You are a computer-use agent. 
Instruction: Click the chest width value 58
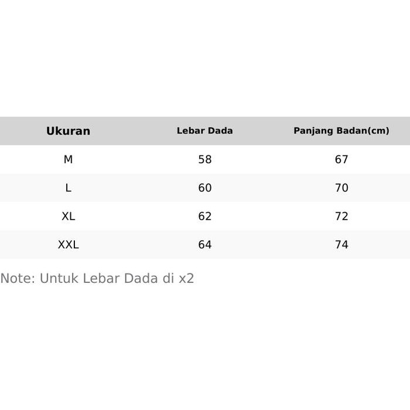(204, 159)
